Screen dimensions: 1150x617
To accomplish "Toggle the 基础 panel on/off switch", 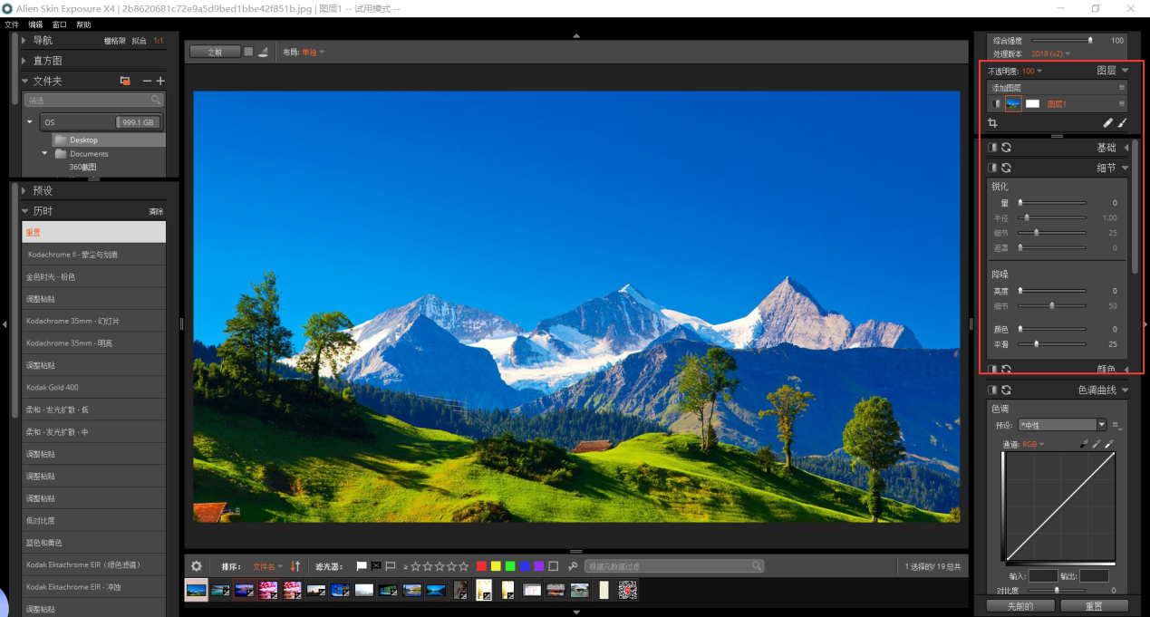I will click(x=992, y=148).
